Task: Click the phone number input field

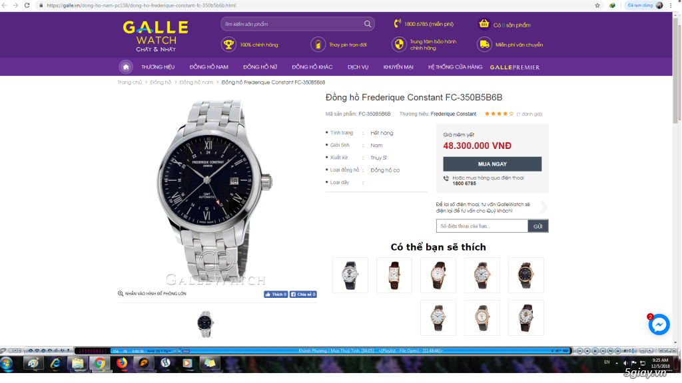Action: tap(482, 226)
